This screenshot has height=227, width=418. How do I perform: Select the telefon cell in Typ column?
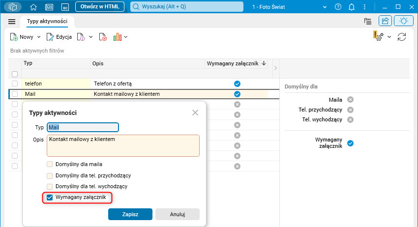coord(56,84)
